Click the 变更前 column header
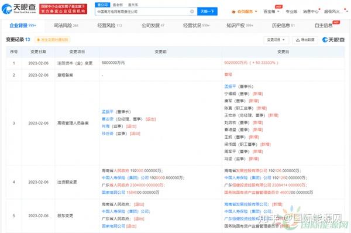 160,52
